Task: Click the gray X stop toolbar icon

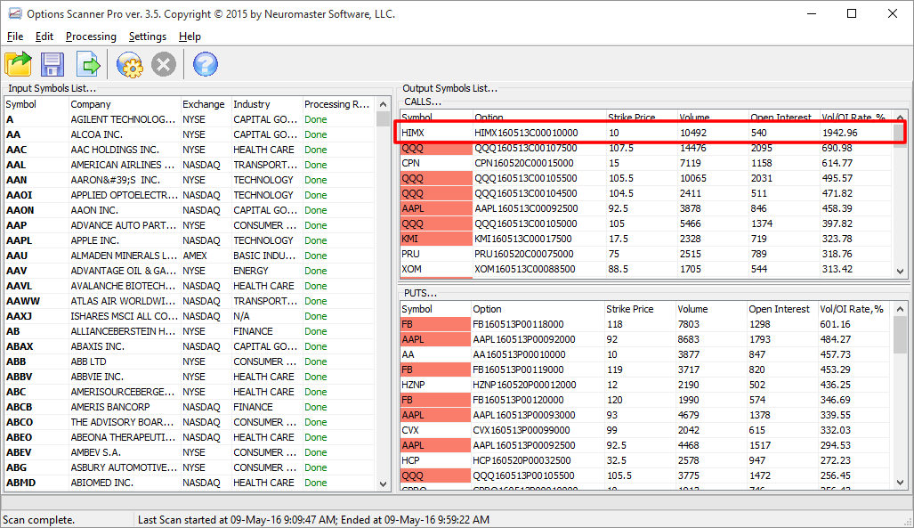Action: 164,64
